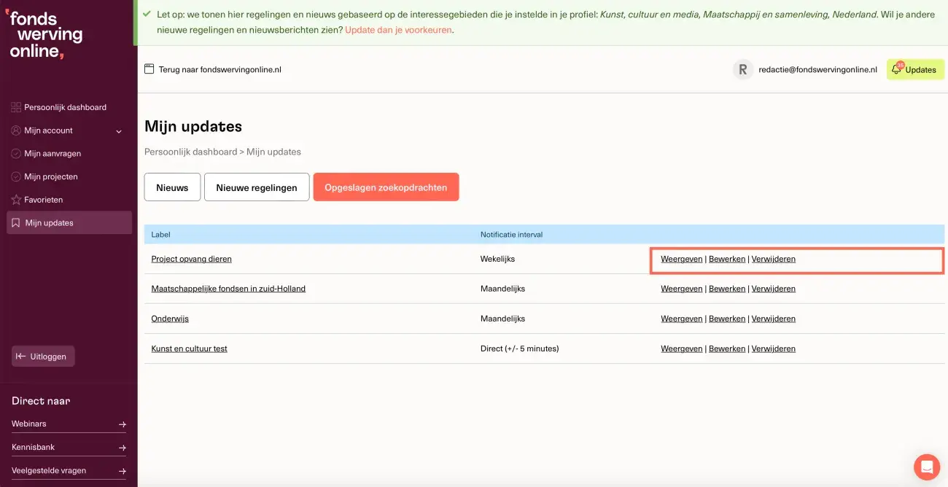948x487 pixels.
Task: Click the Mijn aanvragen checkmark icon
Action: [x=16, y=154]
